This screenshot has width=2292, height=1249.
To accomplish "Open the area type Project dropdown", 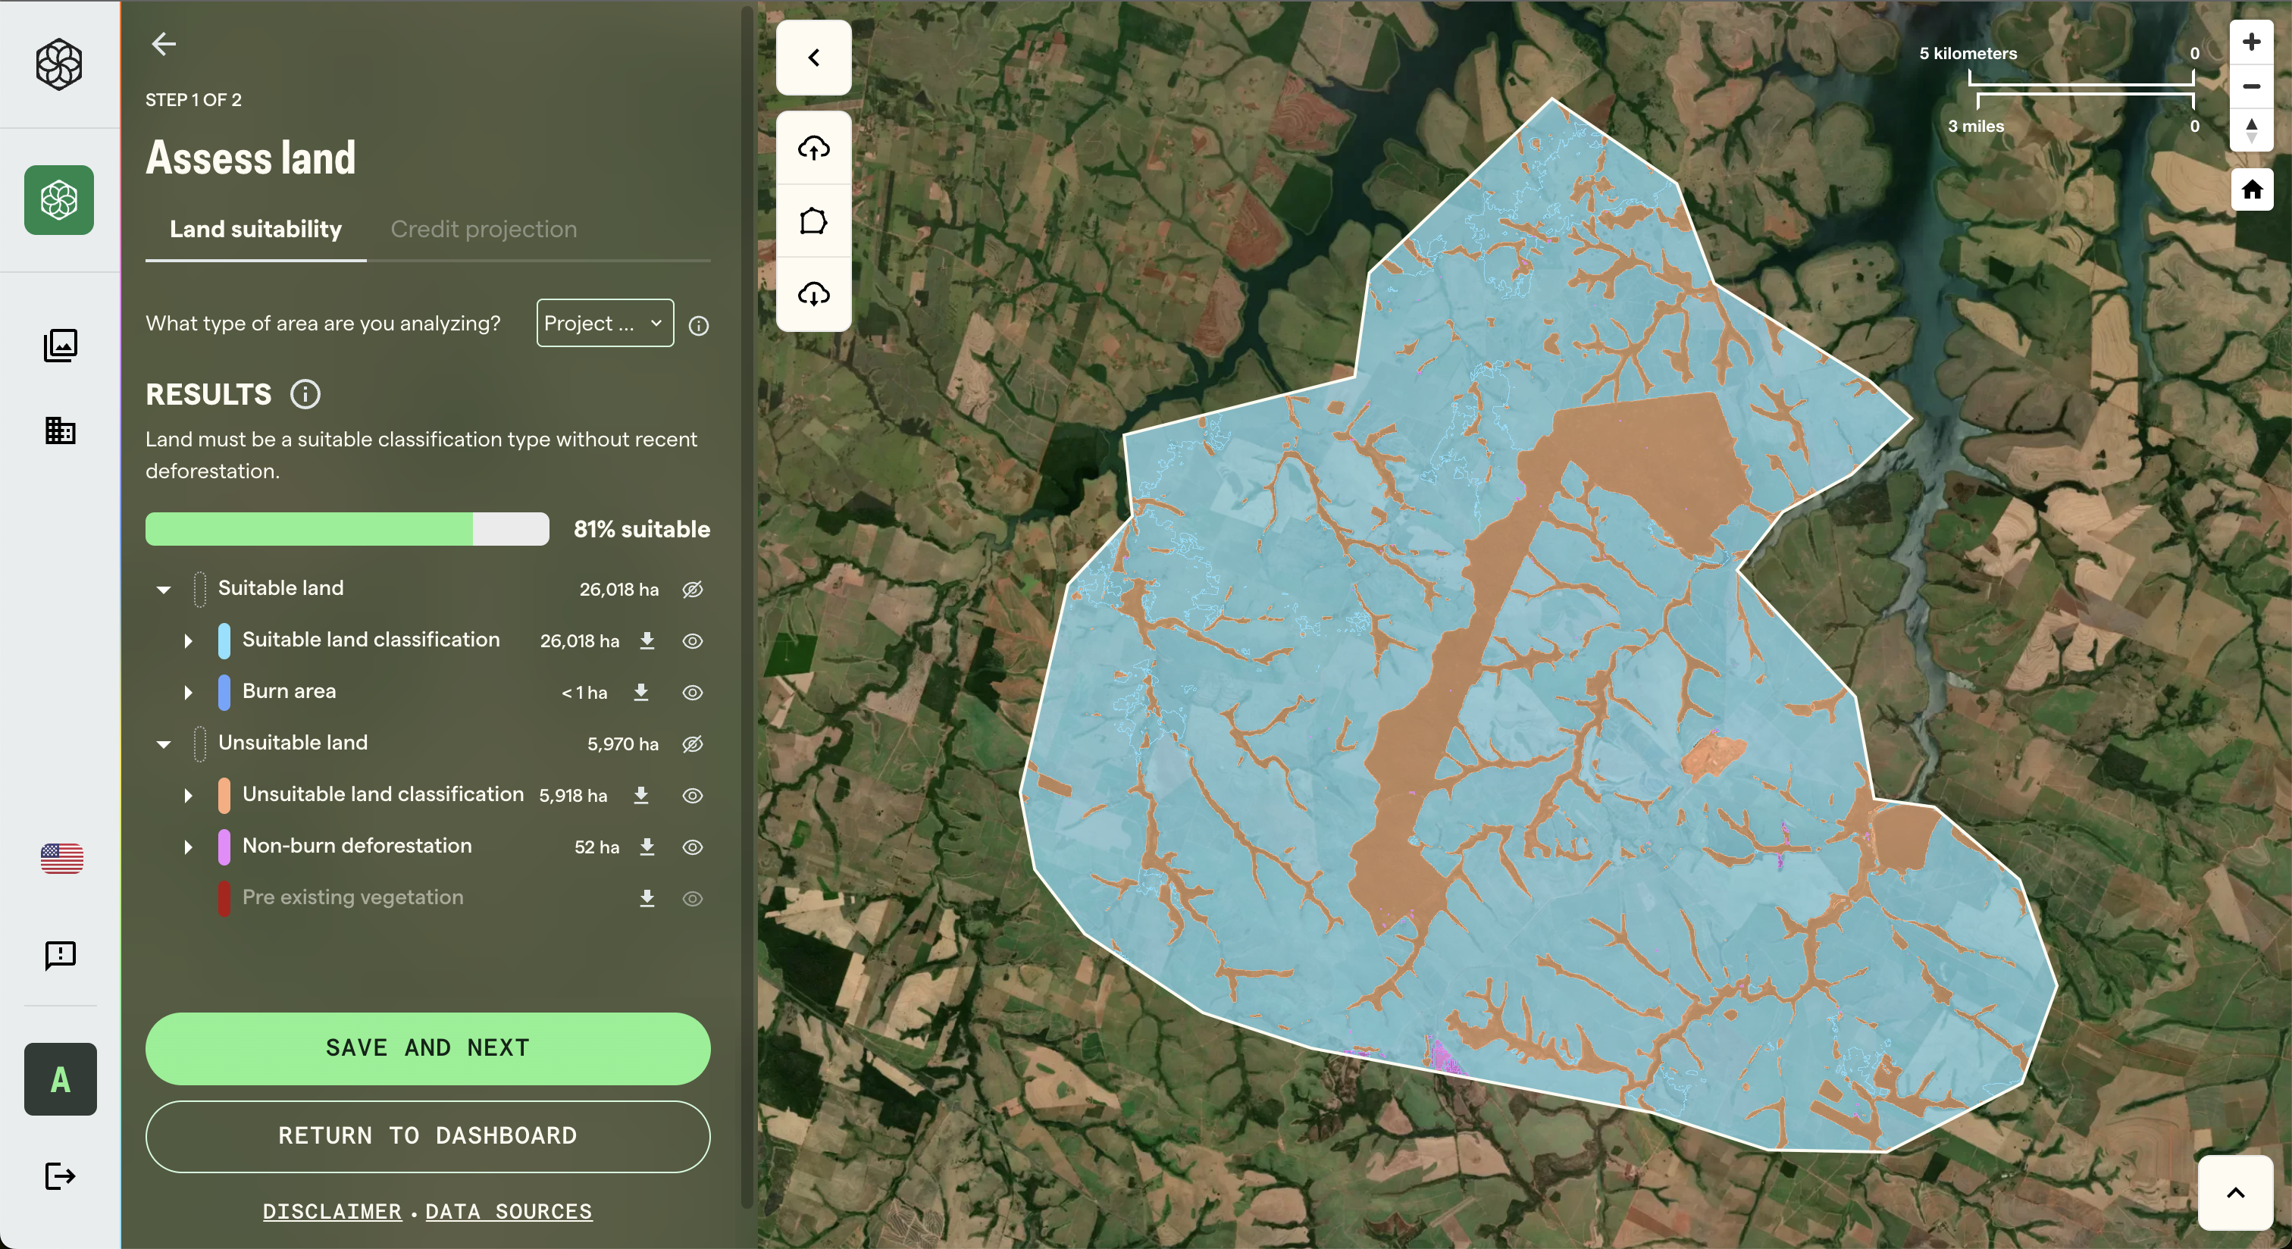I will (x=604, y=323).
